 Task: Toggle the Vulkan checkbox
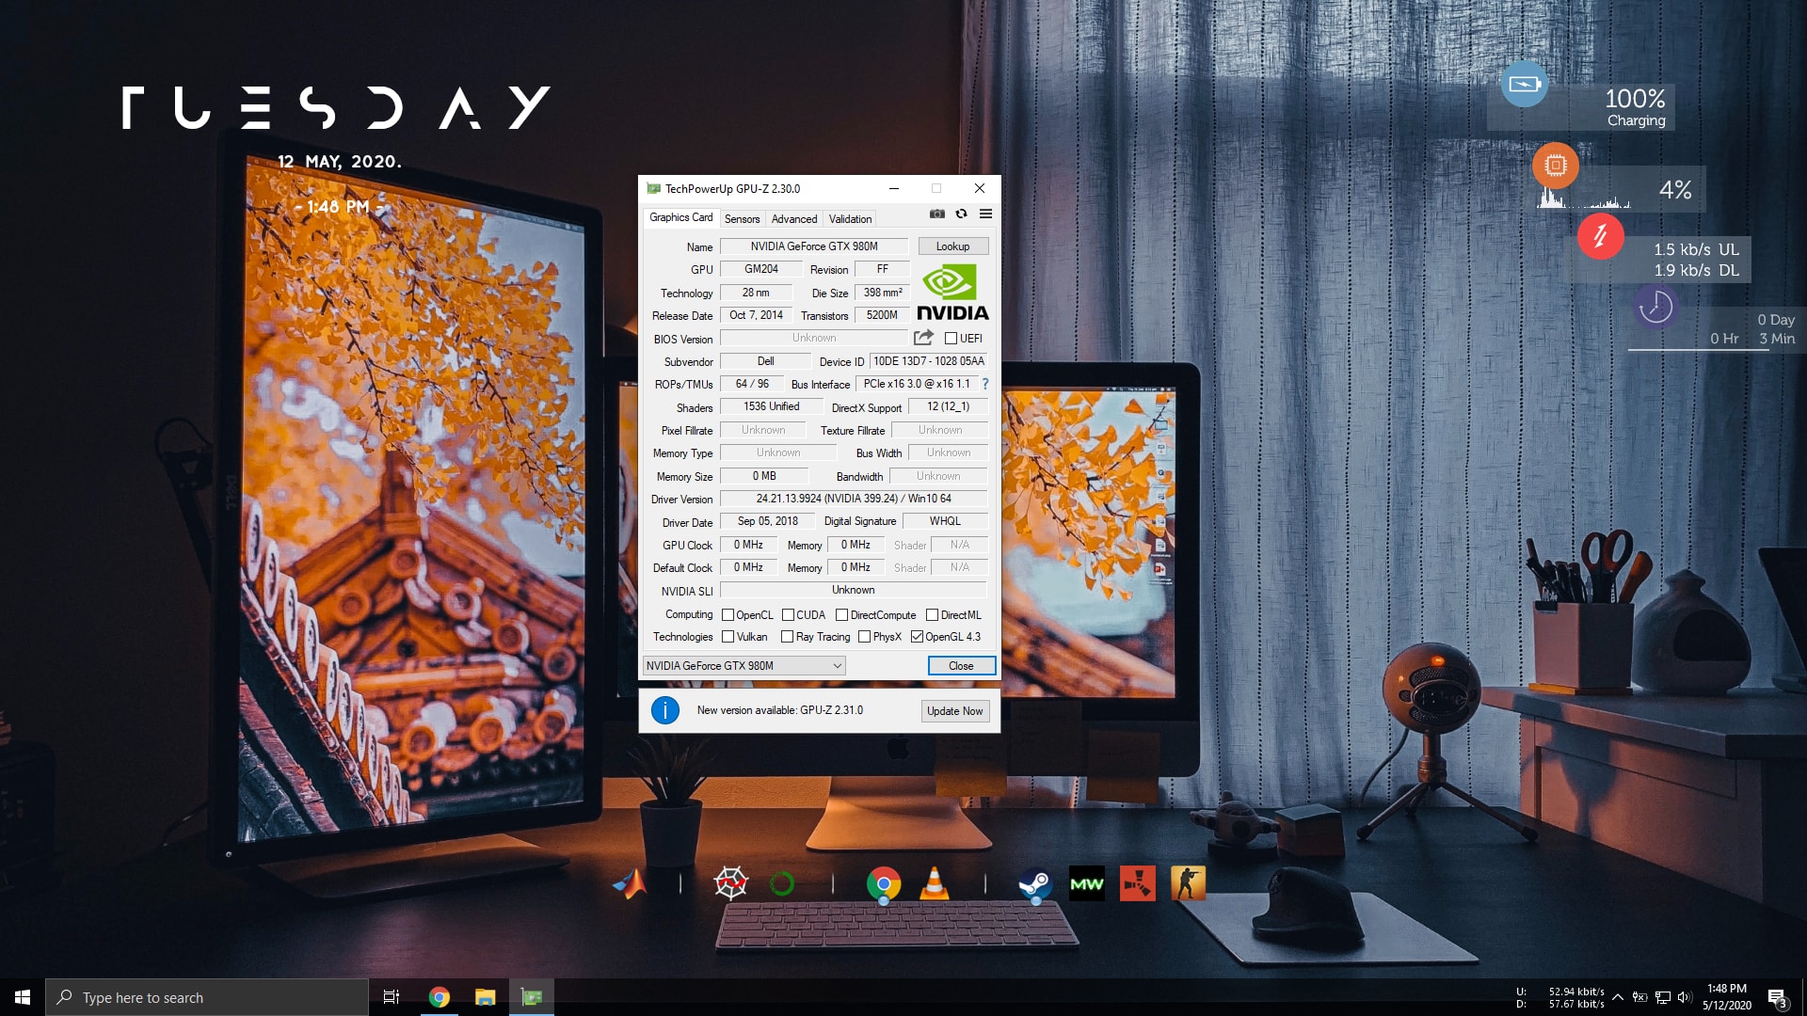click(728, 637)
